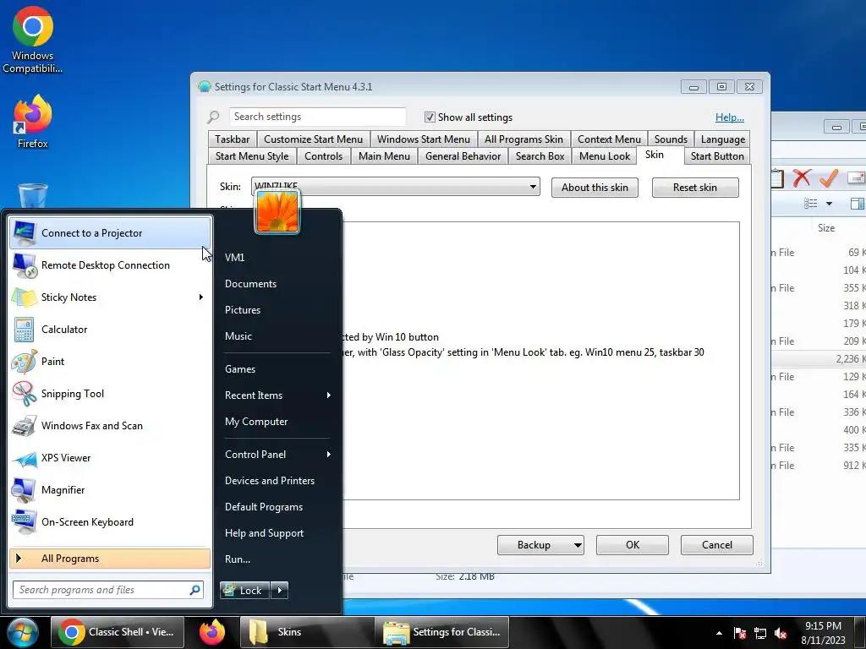The image size is (866, 649).
Task: Launch XPS Viewer icon
Action: 25,458
